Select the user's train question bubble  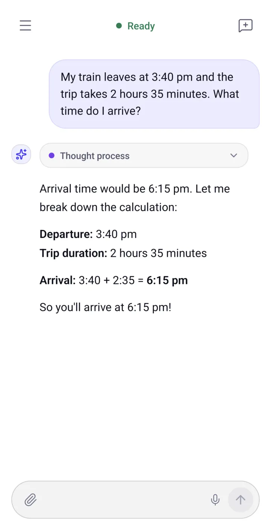pos(154,94)
